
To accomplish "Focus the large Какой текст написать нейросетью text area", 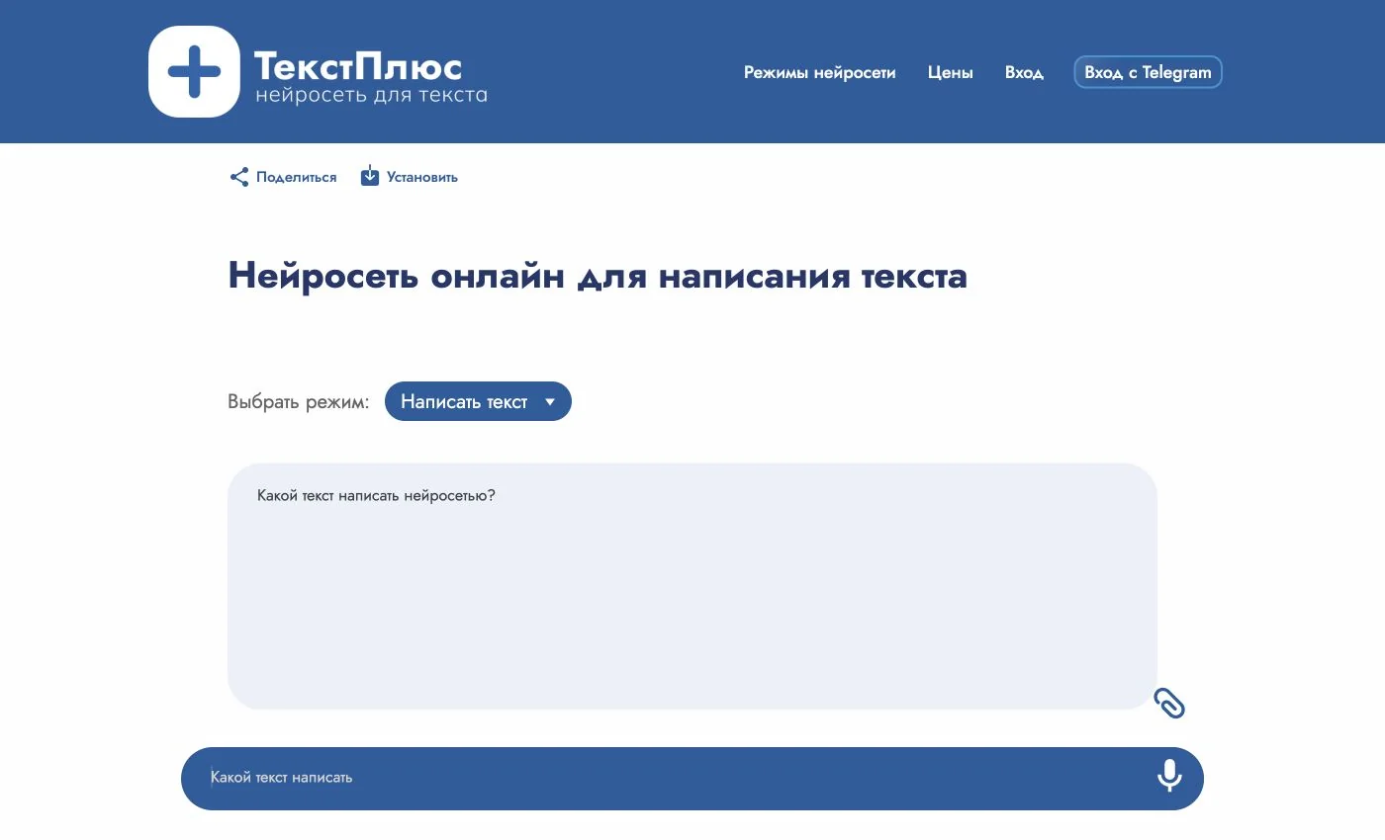I will [x=692, y=586].
